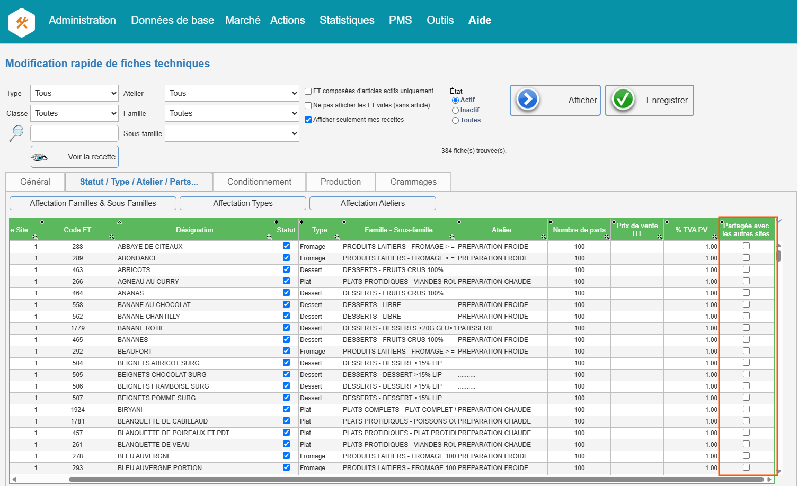Screen dimensions: 798x486
Task: Open the Type dropdown
Action: (x=74, y=93)
